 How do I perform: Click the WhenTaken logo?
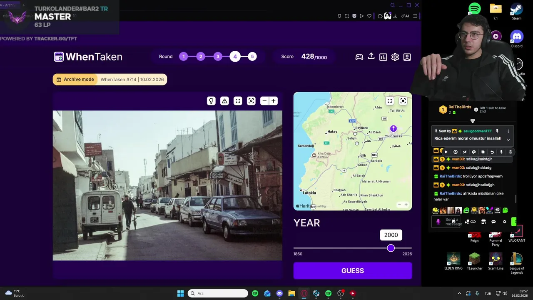[88, 57]
